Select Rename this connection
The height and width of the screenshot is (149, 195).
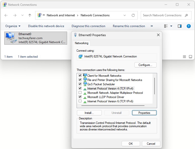coord(129,26)
